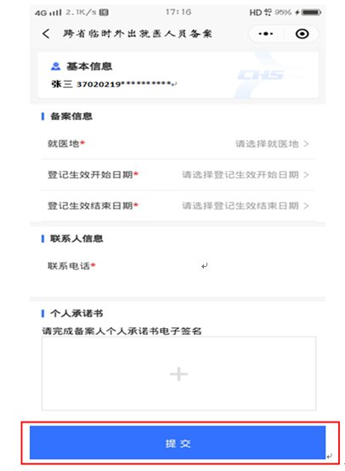Tap the back arrow in the header

pyautogui.click(x=46, y=34)
